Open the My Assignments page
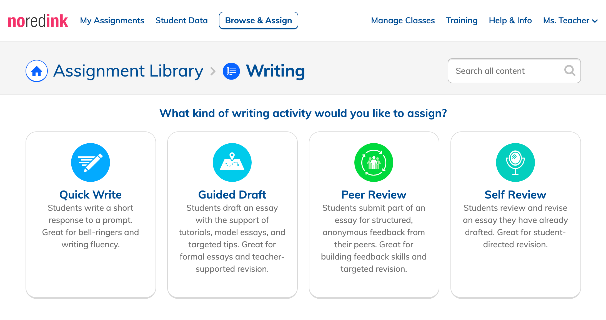 pyautogui.click(x=112, y=21)
